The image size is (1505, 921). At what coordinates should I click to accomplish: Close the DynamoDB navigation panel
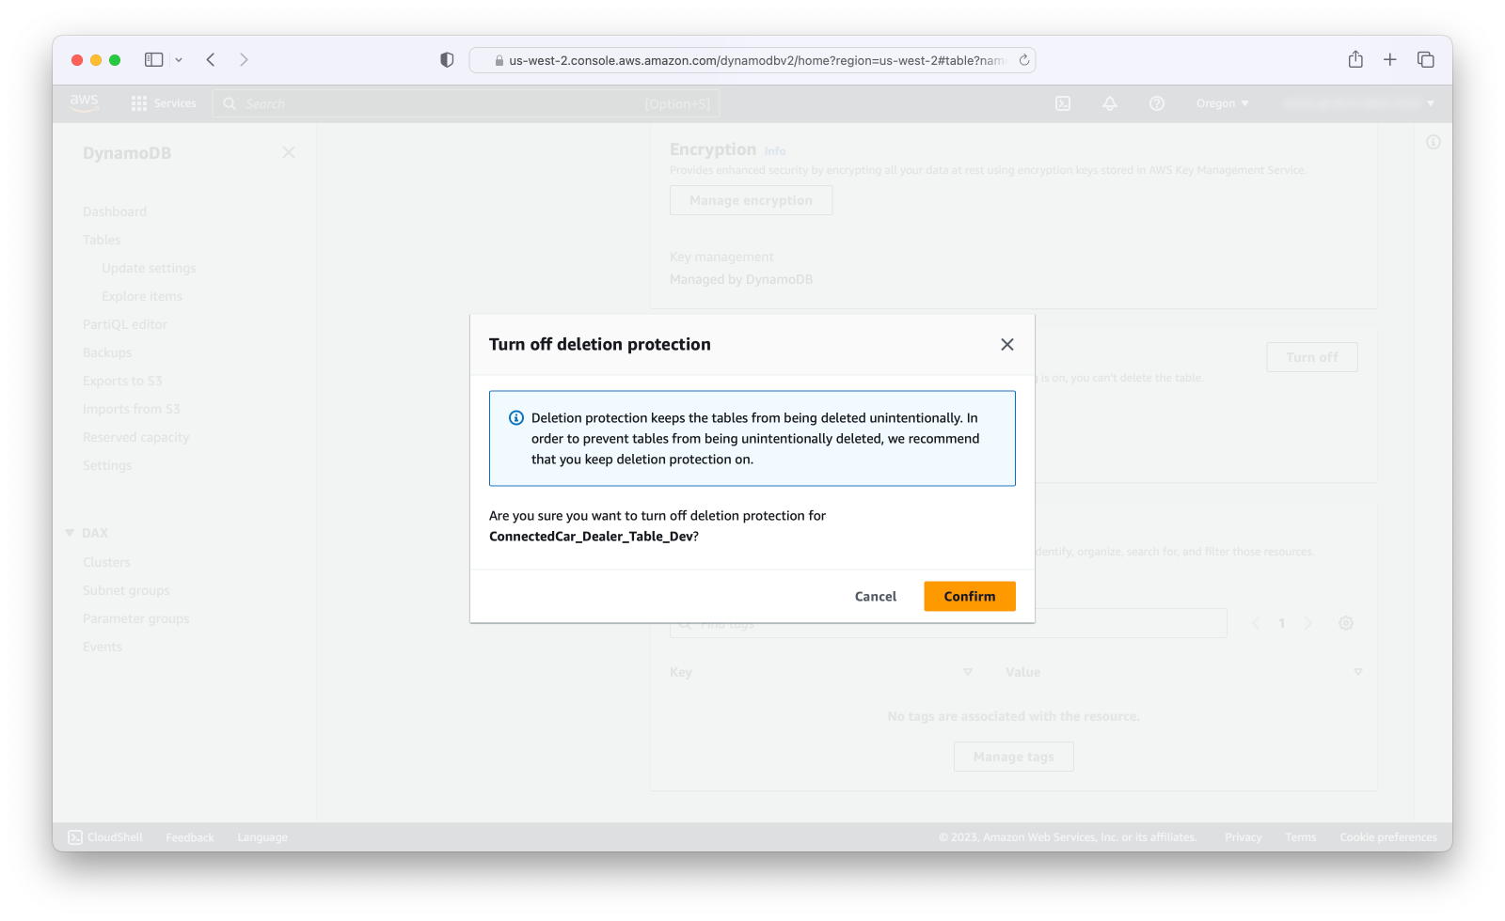pos(289,152)
